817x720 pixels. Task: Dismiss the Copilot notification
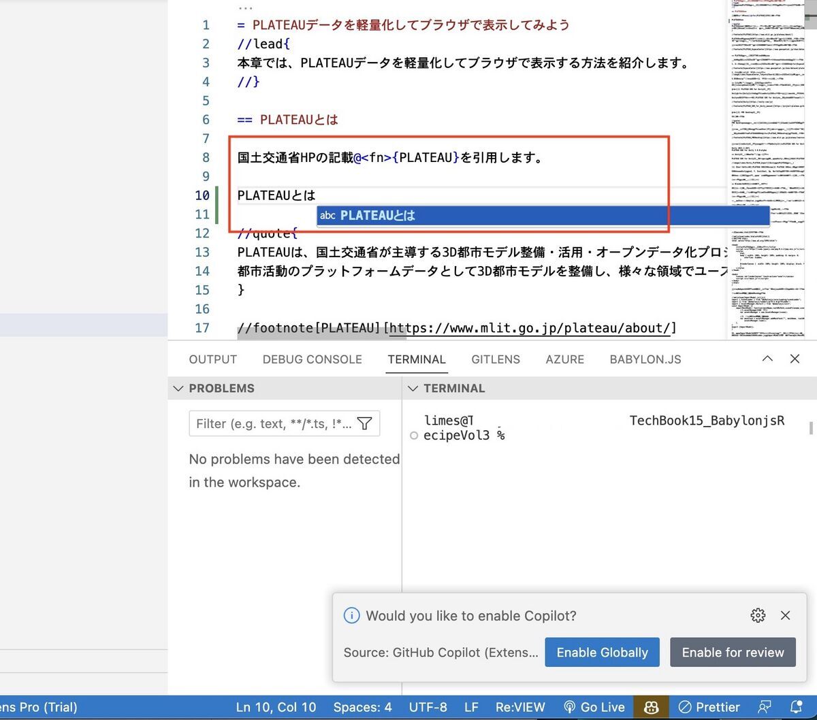point(785,615)
